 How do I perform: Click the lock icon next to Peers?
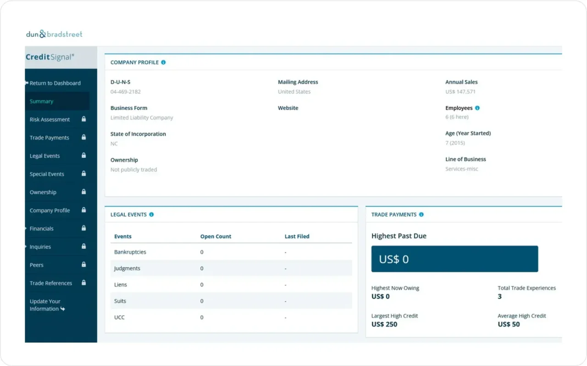[x=83, y=265]
